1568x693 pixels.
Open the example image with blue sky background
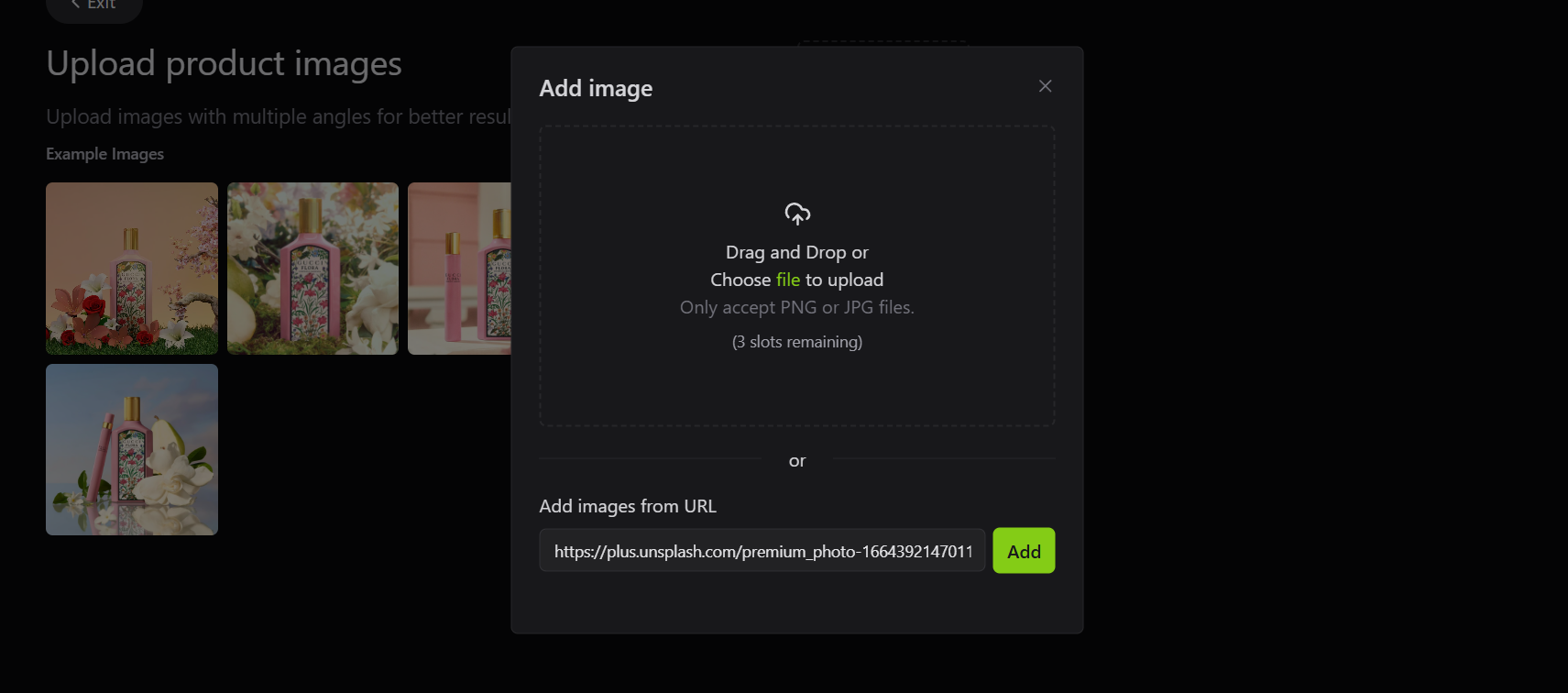[132, 449]
